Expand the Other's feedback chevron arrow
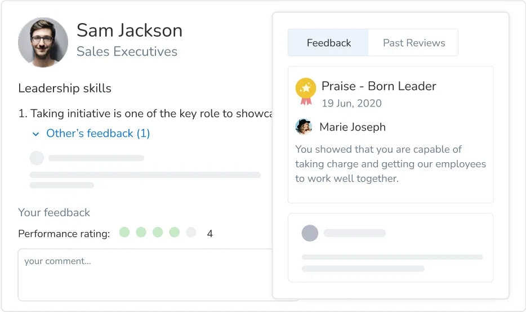Viewport: 526px width, 312px height. point(36,134)
